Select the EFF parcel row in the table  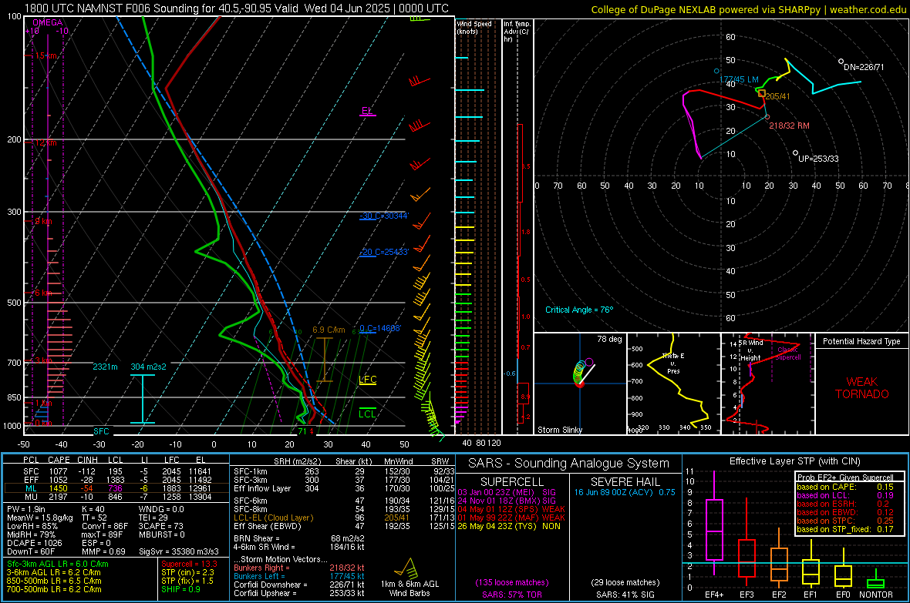(116, 480)
